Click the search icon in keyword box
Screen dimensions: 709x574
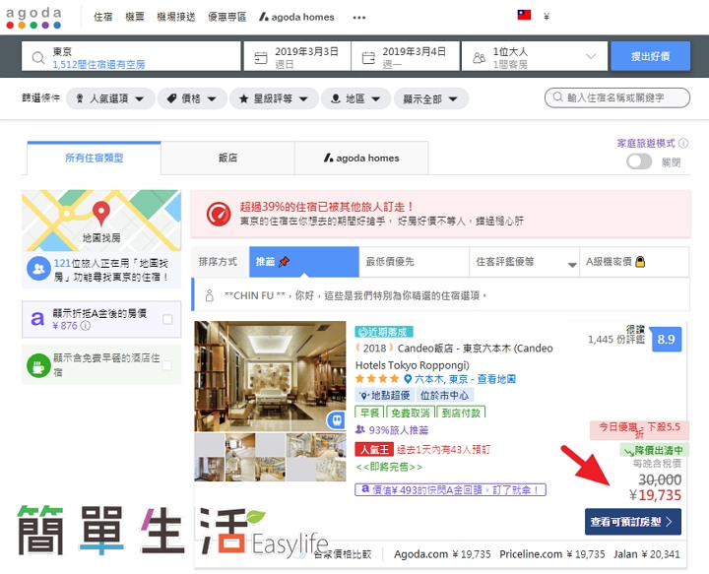[557, 97]
